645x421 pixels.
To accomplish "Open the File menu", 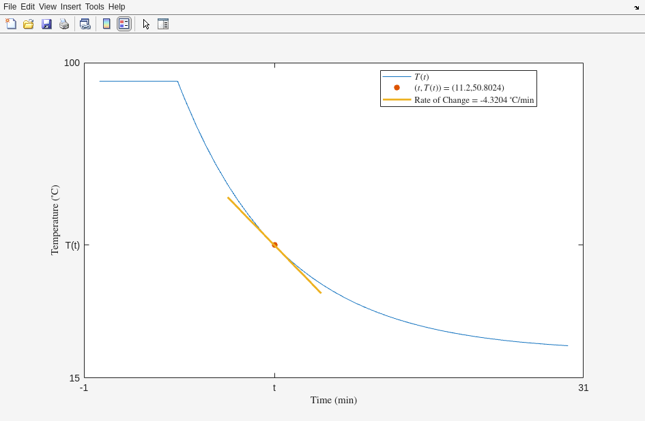I will point(10,7).
